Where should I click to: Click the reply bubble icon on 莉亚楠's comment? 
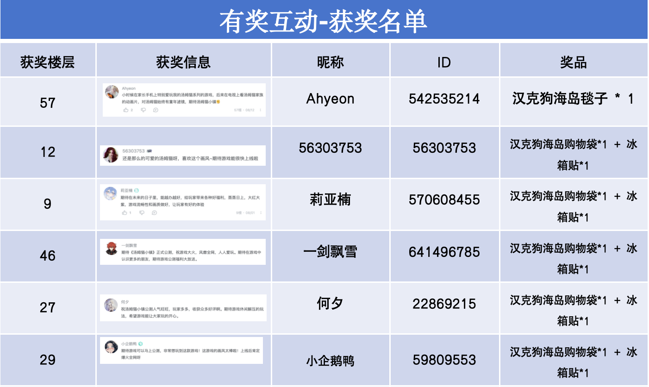click(154, 212)
